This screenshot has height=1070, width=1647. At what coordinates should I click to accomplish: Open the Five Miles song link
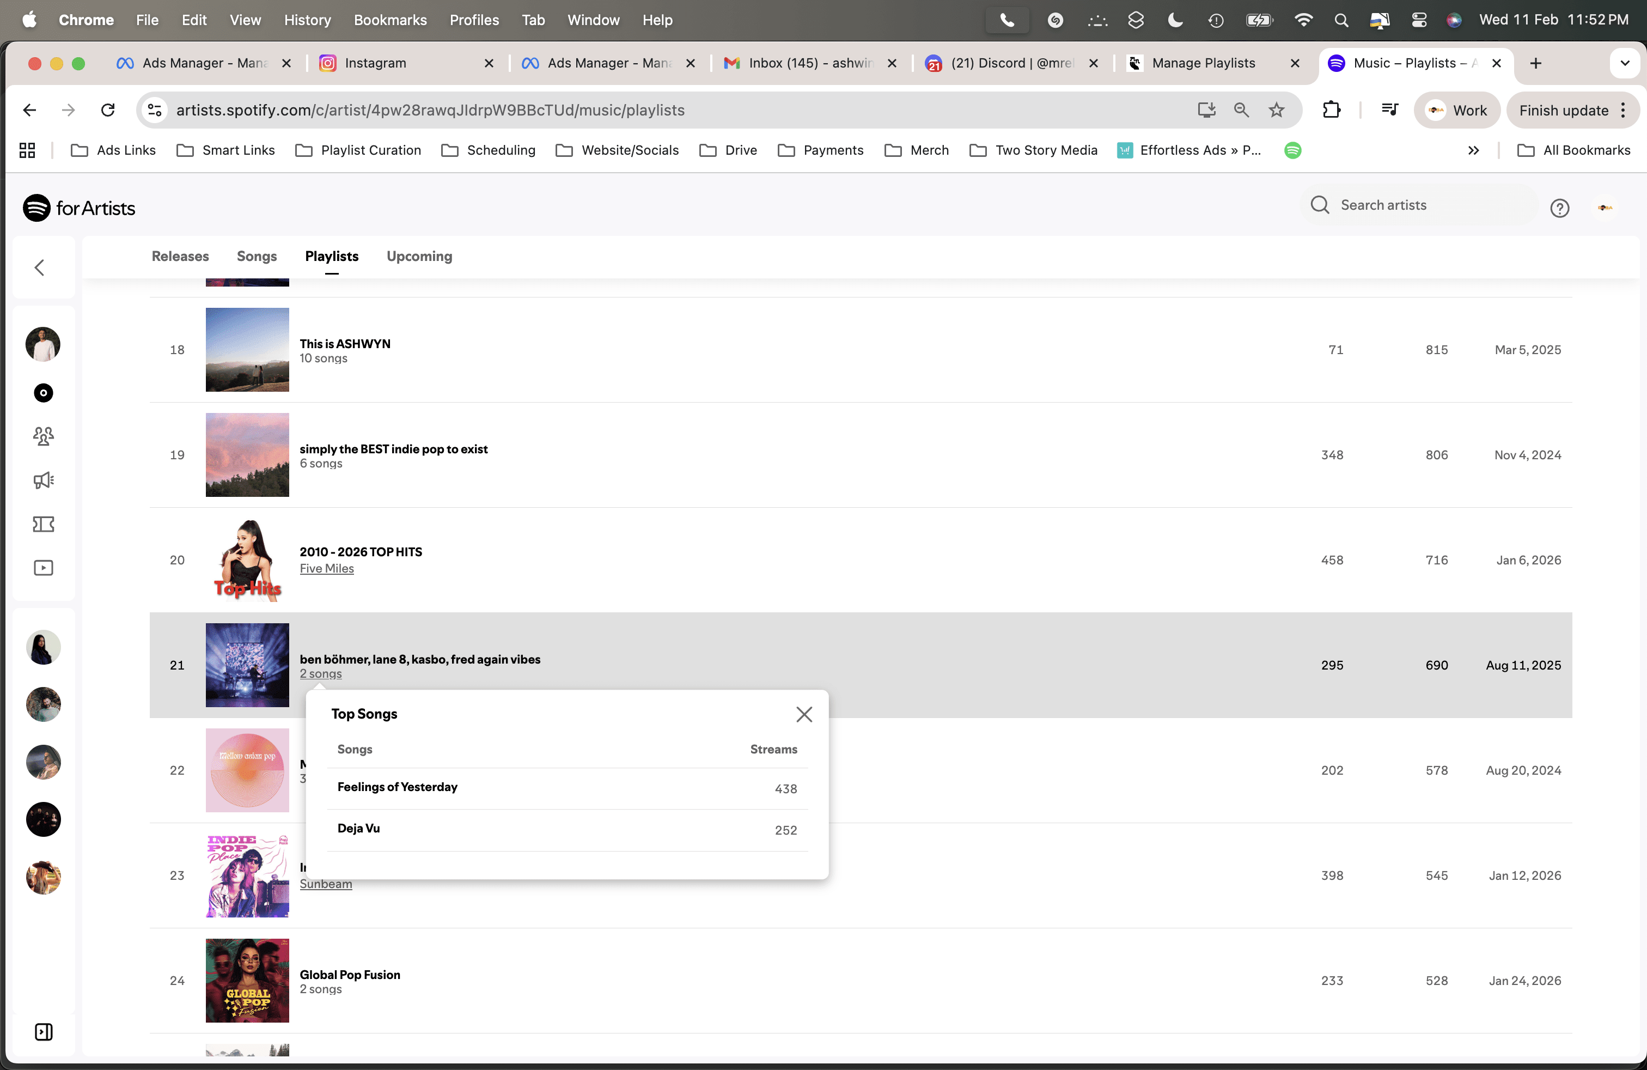pyautogui.click(x=327, y=568)
